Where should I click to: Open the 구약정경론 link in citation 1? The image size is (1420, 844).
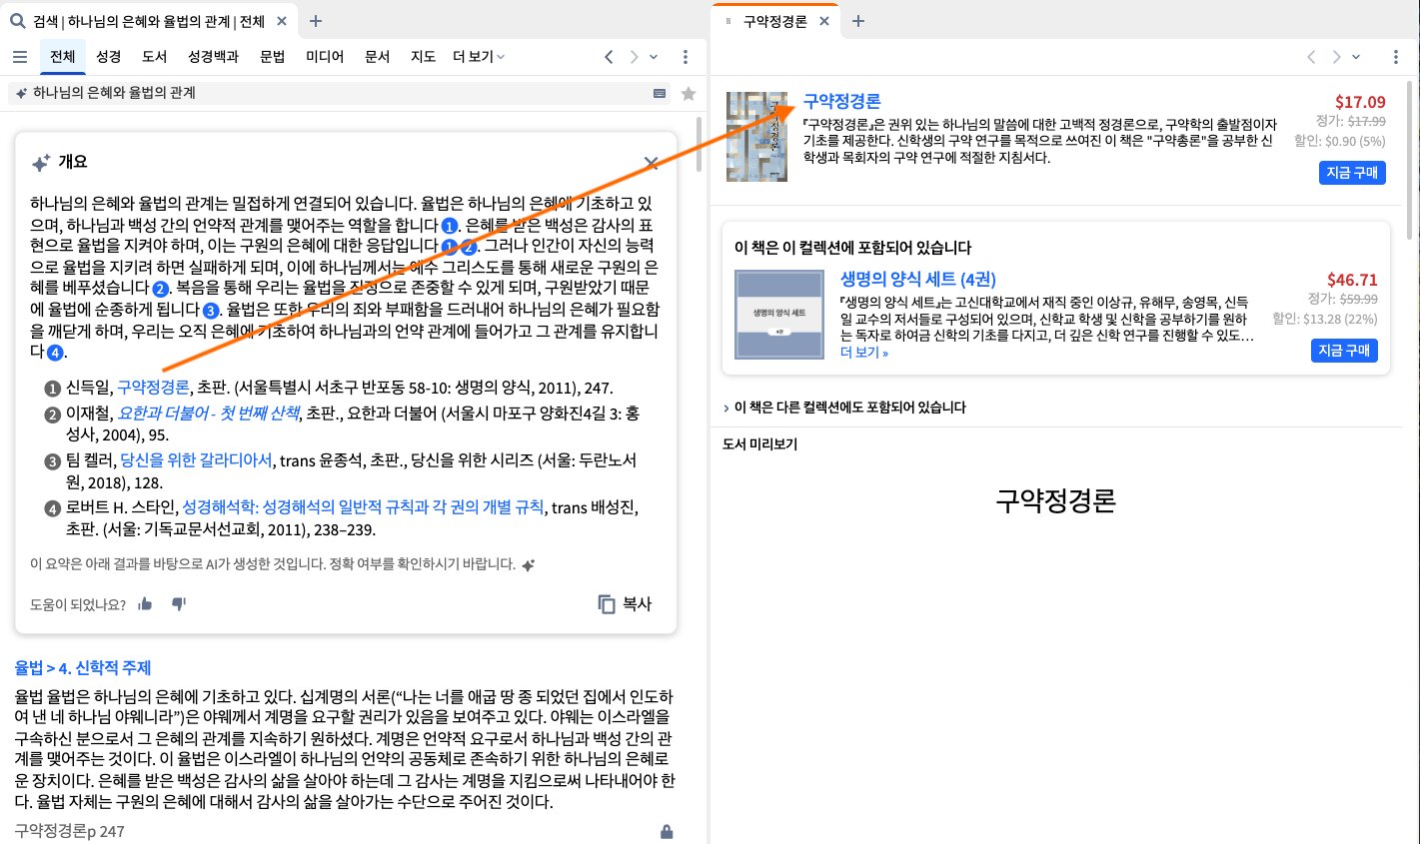(153, 388)
